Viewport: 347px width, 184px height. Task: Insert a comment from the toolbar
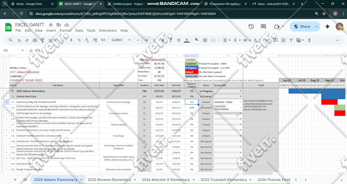276,40
